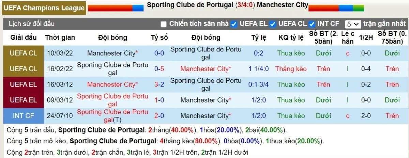The image size is (409, 158).
Task: Click the UEFA Champions League title tab
Action: pos(44,8)
